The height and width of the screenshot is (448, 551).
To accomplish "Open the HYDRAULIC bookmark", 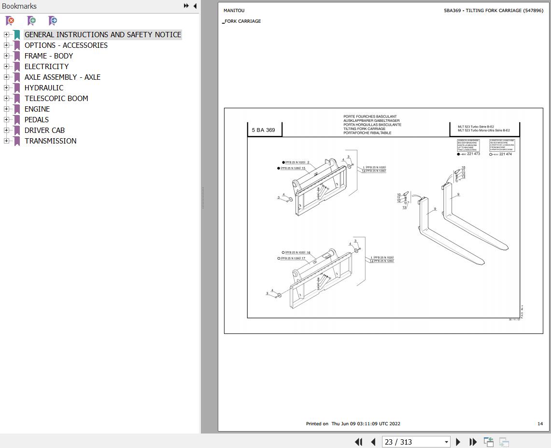I will [x=44, y=87].
